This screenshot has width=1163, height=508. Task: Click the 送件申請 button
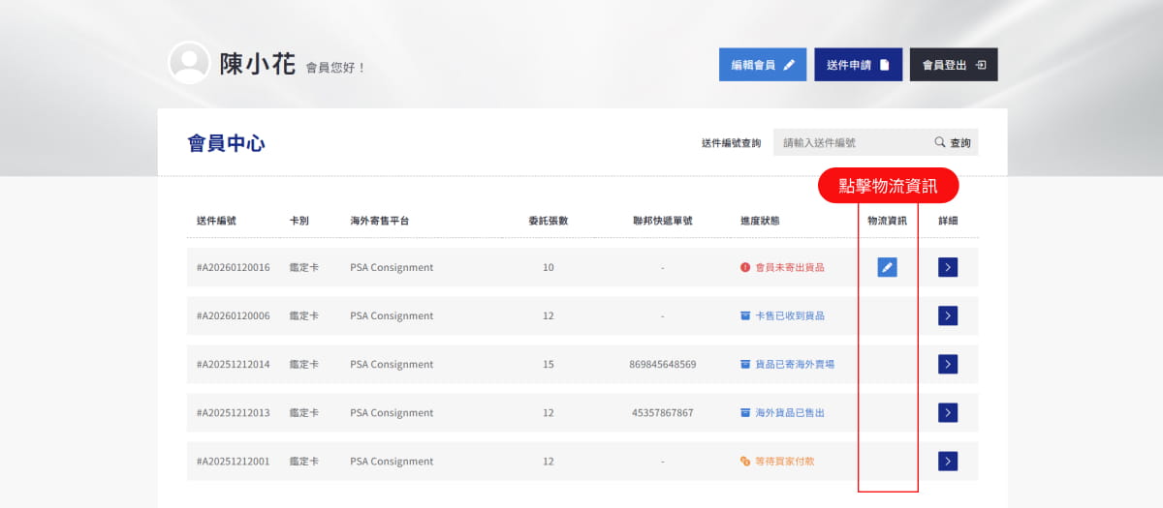coord(858,65)
